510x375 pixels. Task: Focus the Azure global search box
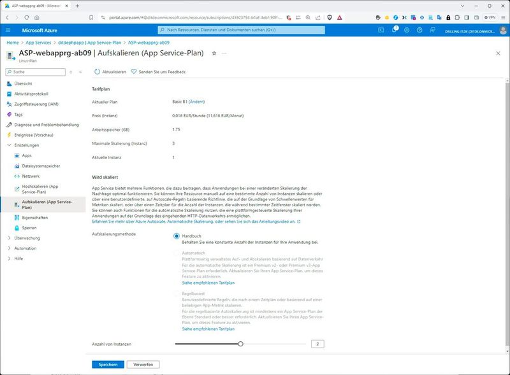pos(242,30)
